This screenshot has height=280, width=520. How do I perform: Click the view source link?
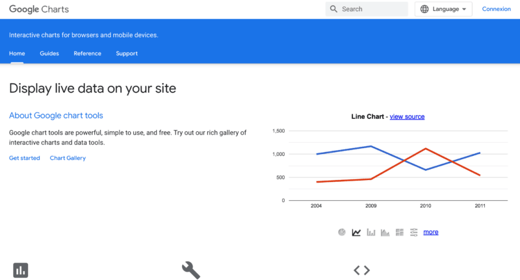[407, 116]
